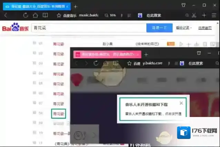The image size is (220, 147).
Task: Check the box for song row 10
Action: pos(34,132)
